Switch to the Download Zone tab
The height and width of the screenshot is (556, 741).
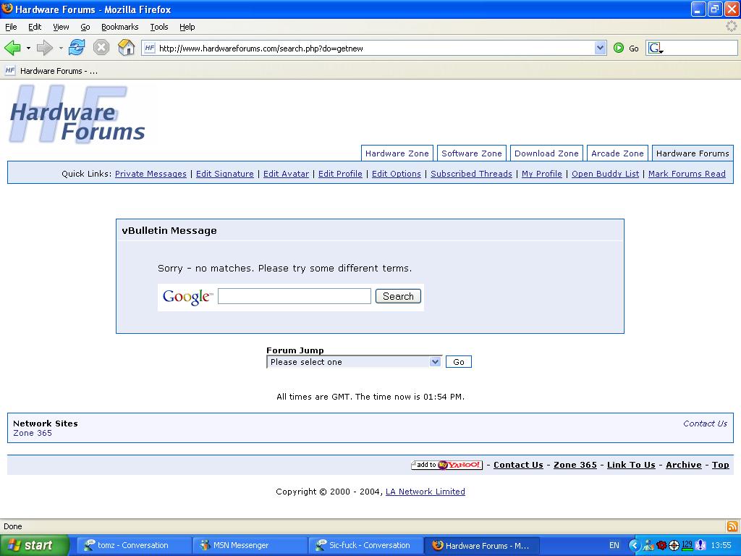546,153
